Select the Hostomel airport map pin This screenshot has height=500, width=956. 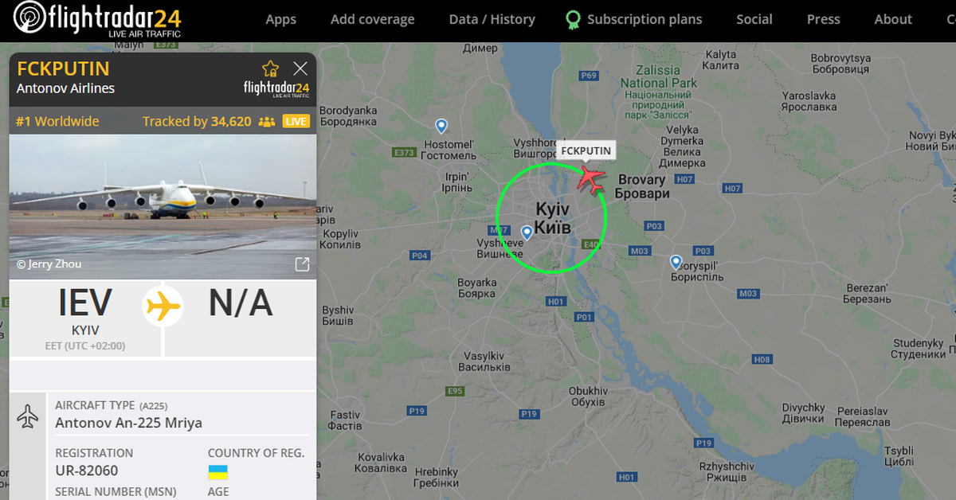tap(441, 126)
